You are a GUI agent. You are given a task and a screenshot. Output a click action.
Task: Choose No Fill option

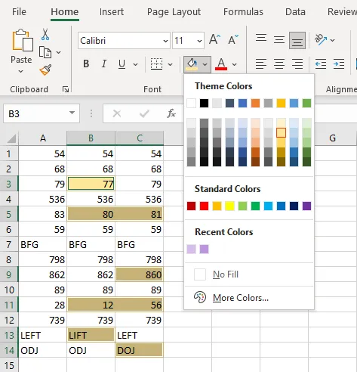[x=249, y=274]
